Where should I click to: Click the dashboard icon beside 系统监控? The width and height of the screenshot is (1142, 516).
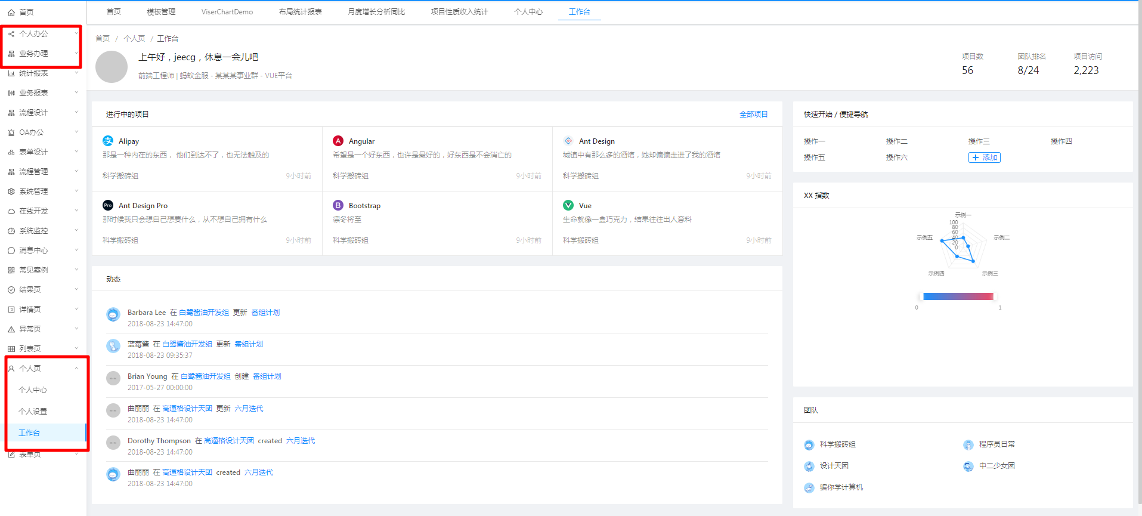[x=11, y=231]
